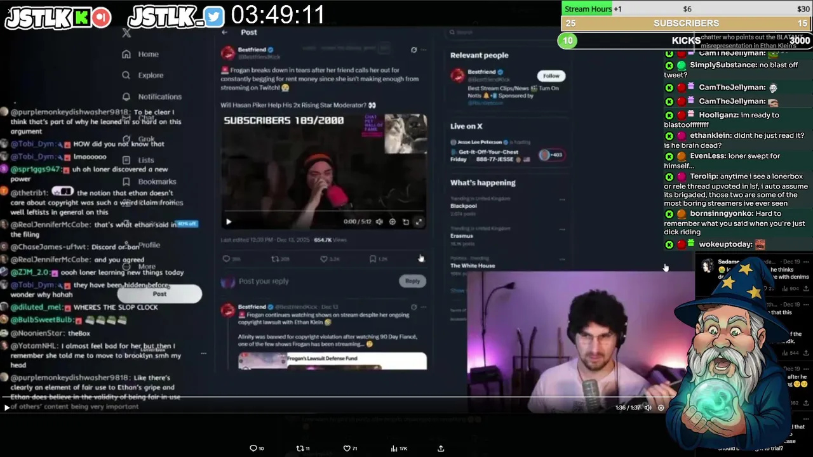Open settings gear on the embedded clip
The width and height of the screenshot is (813, 457).
click(393, 222)
